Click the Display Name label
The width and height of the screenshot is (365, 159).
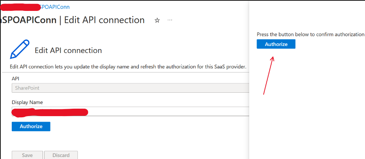pyautogui.click(x=27, y=102)
